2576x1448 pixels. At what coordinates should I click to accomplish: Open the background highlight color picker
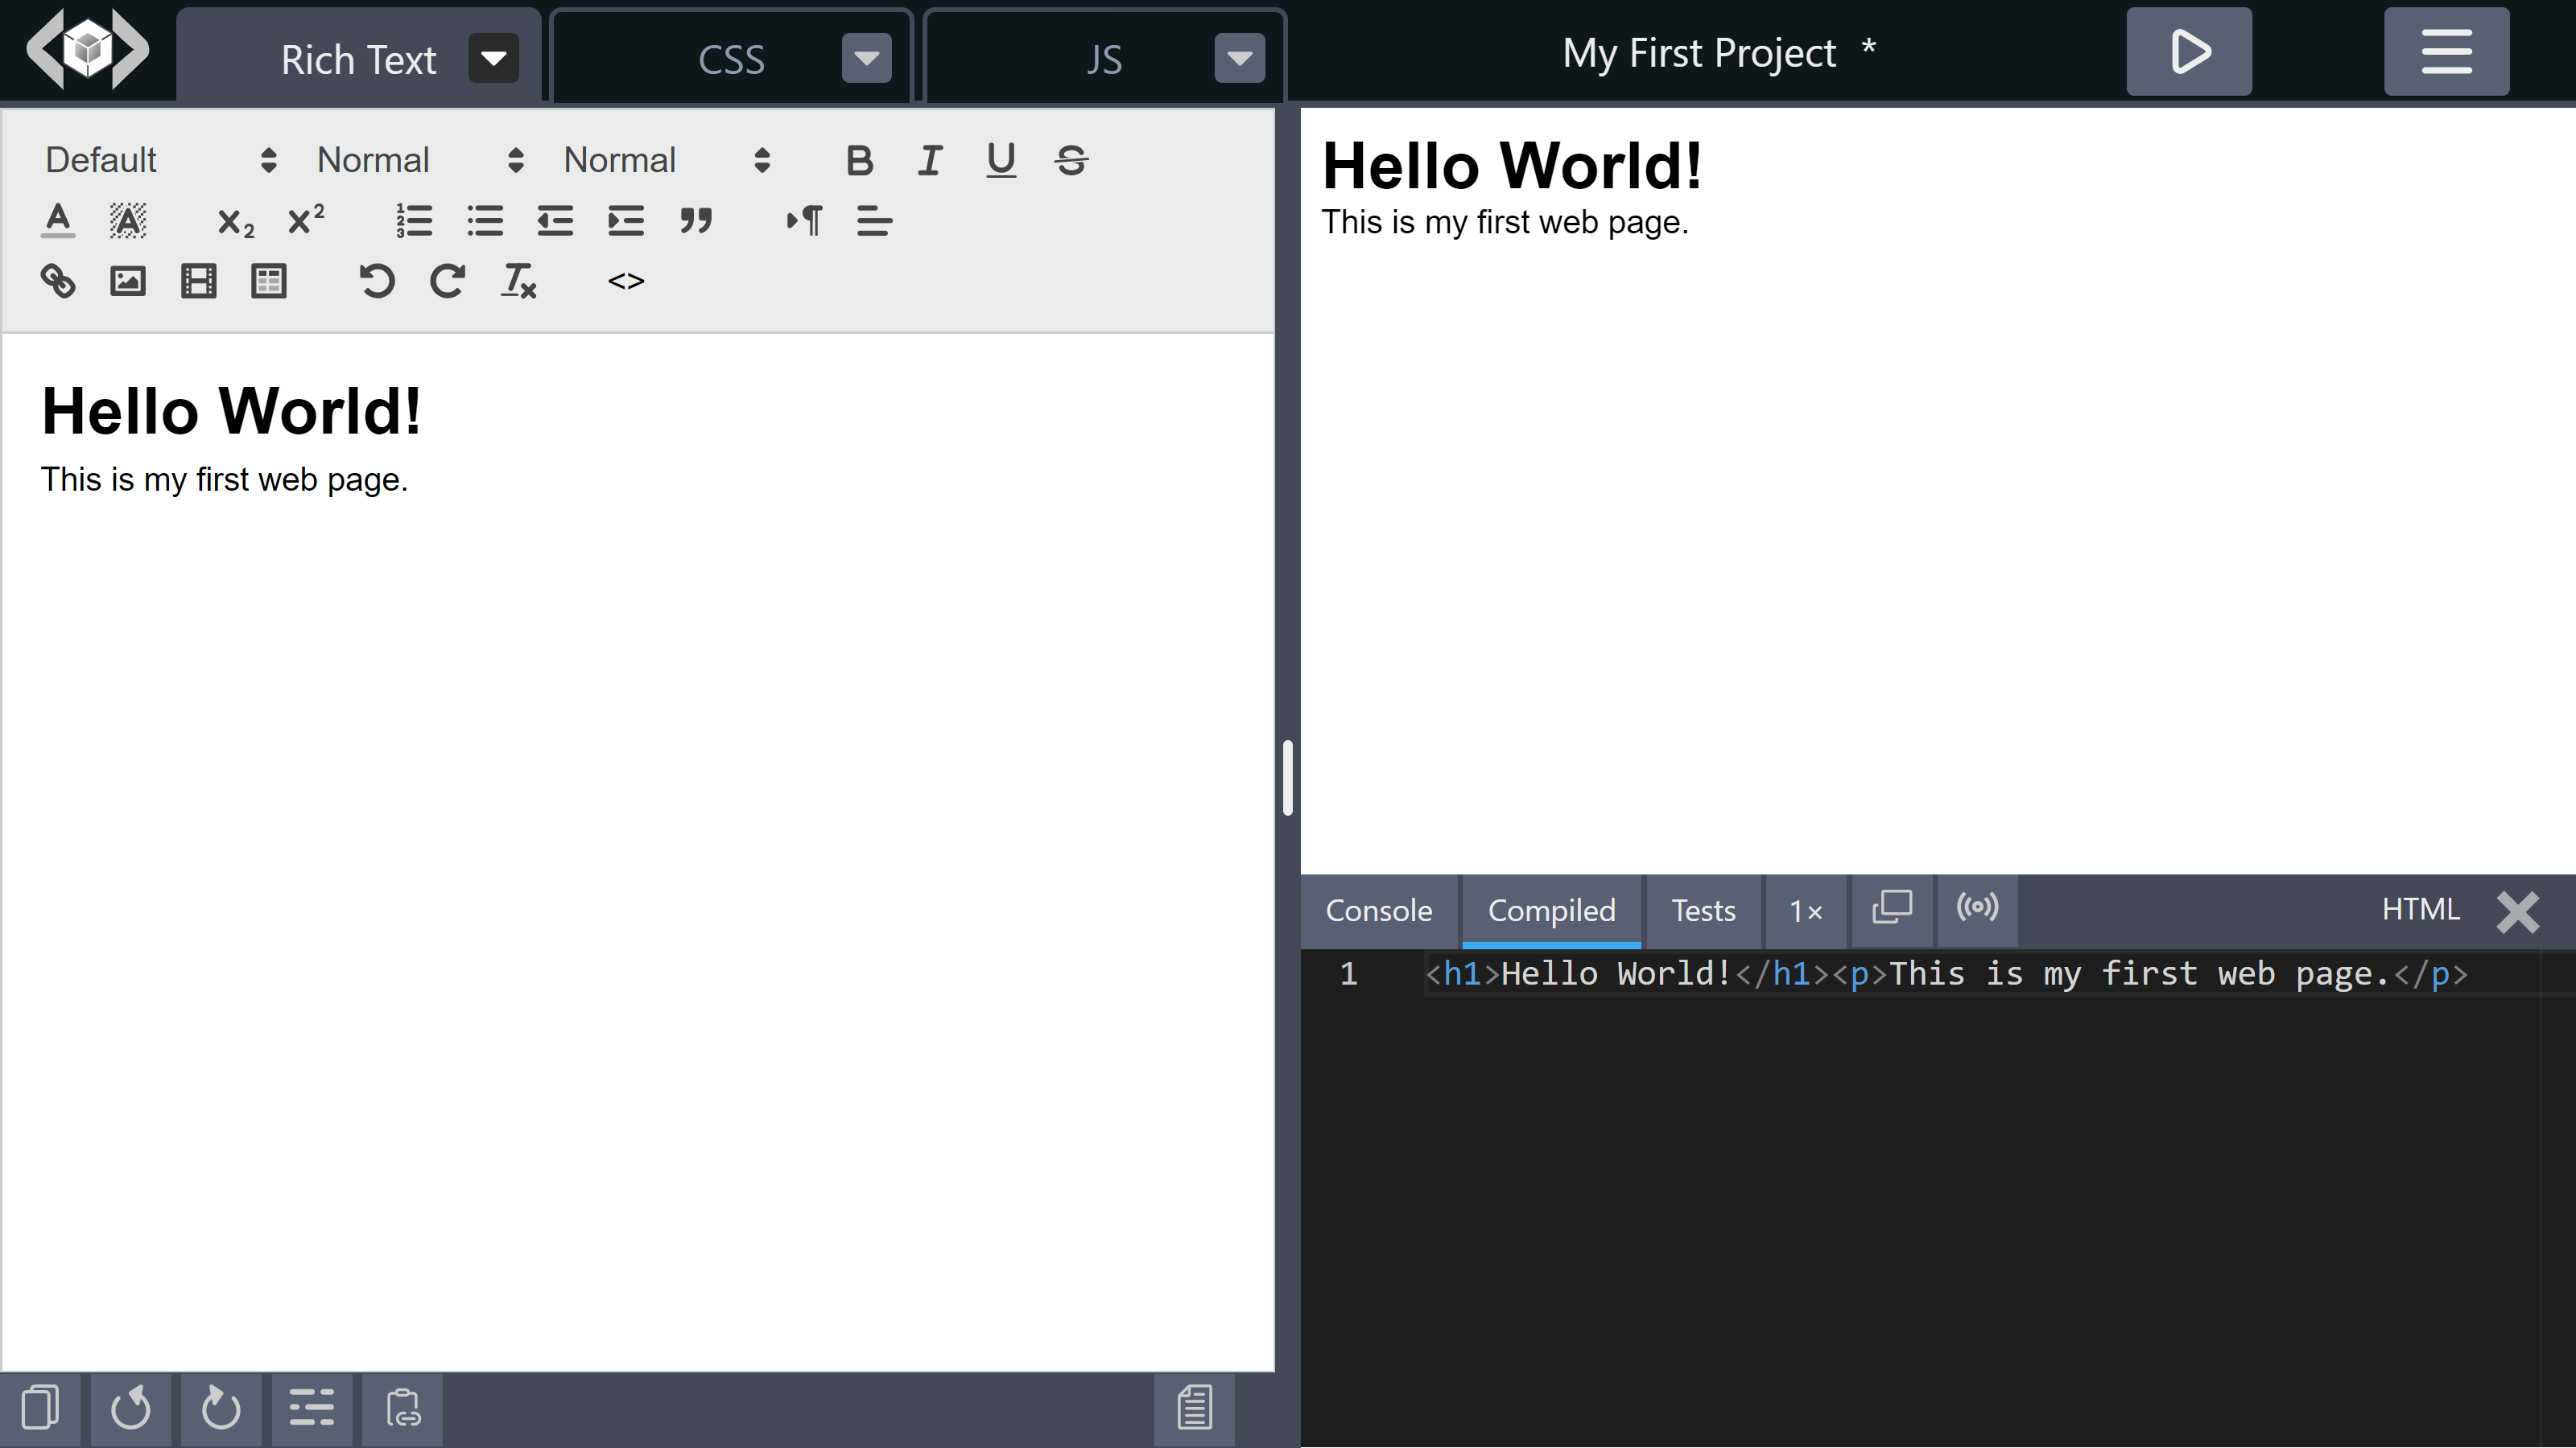(128, 221)
